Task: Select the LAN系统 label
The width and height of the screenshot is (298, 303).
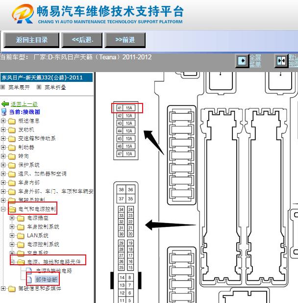Action: pos(38,235)
